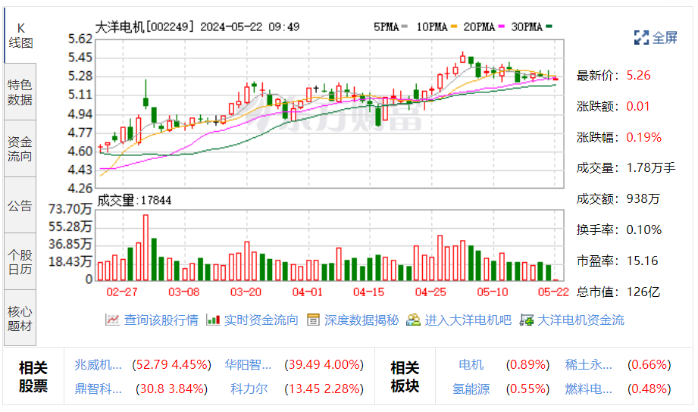Click the tallest red volume bar
Image resolution: width=698 pixels, height=412 pixels.
coord(146,248)
